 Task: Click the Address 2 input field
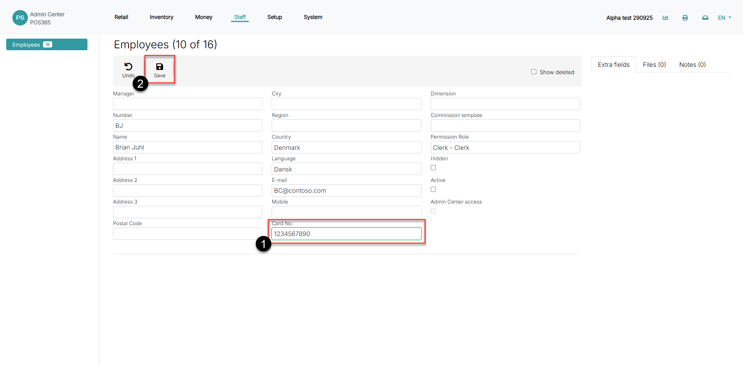(x=188, y=190)
